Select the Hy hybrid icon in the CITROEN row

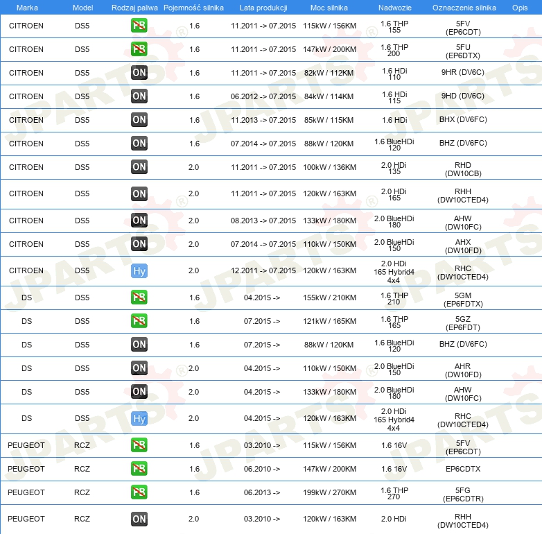pos(139,271)
